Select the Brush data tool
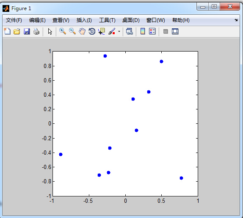This screenshot has height=218, width=243. [x=112, y=31]
